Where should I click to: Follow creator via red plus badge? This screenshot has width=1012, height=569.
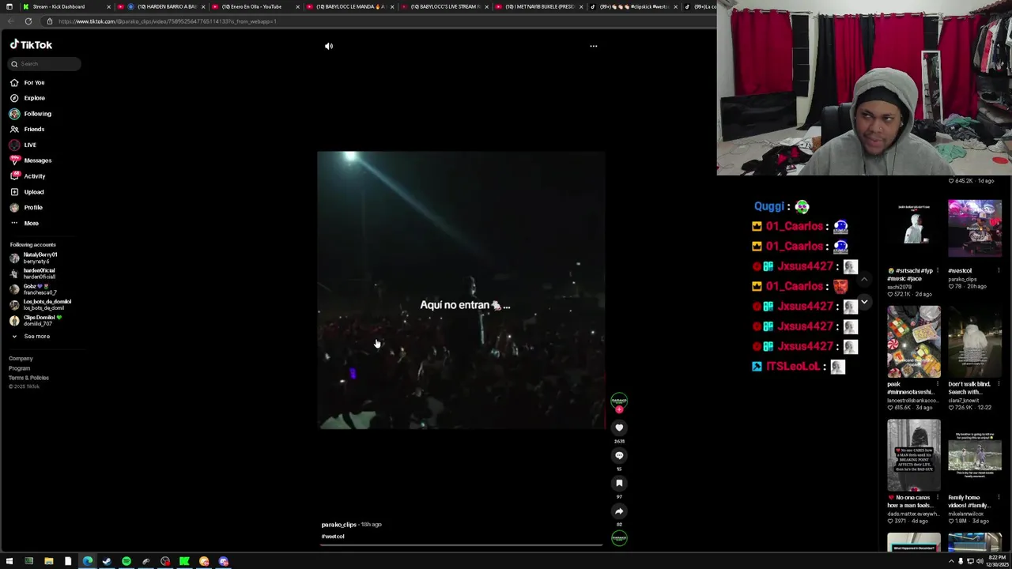pos(619,409)
